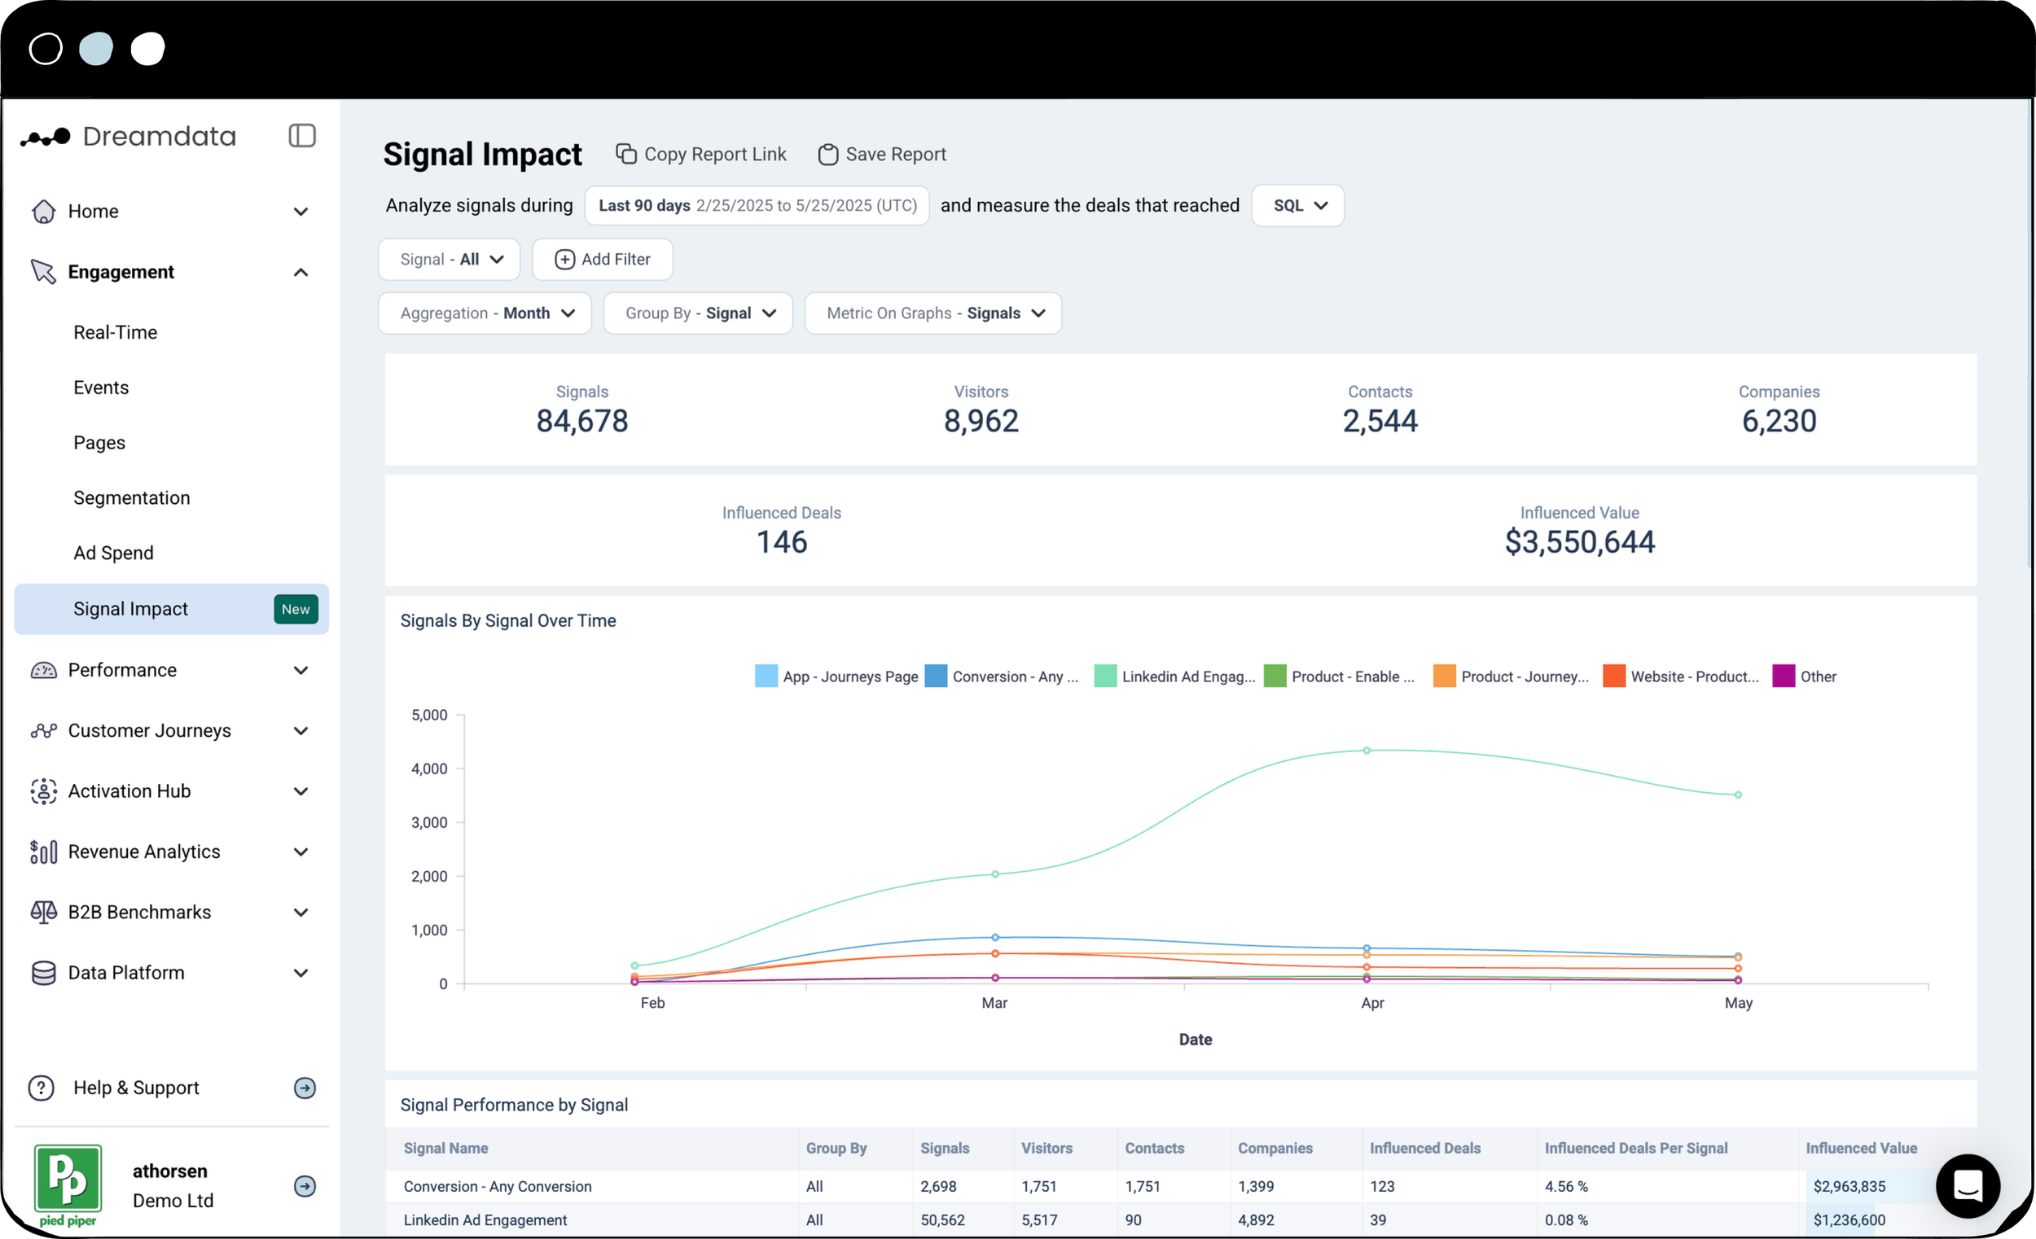Hide App - Journeys Page legend series
The image size is (2036, 1239).
(836, 676)
